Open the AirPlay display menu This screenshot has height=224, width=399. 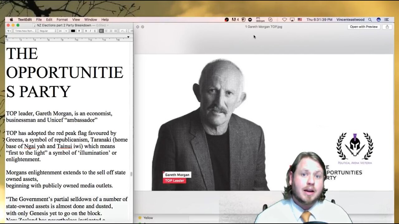292,20
